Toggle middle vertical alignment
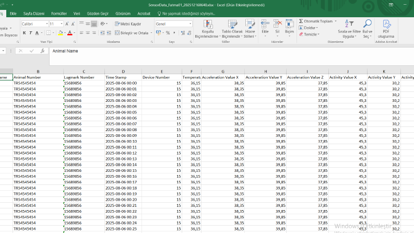The width and height of the screenshot is (414, 233). click(88, 24)
